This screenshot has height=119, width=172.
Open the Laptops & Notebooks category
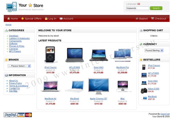[x=19, y=38]
